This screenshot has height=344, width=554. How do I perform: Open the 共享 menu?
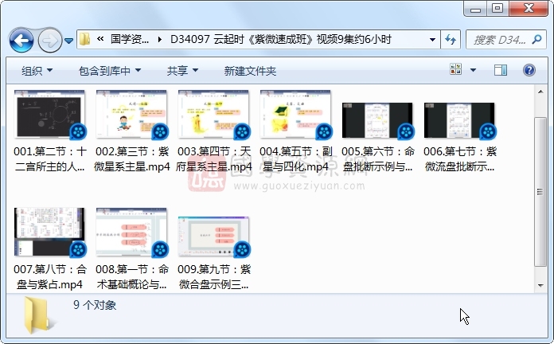click(182, 71)
